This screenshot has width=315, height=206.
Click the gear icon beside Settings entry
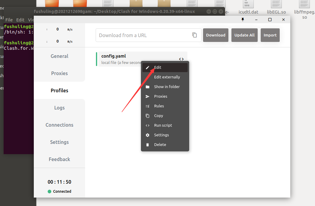tap(148, 135)
